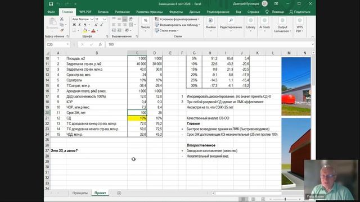Click the Поделиться share button
Viewport: 360px width, 202px height.
coord(300,12)
